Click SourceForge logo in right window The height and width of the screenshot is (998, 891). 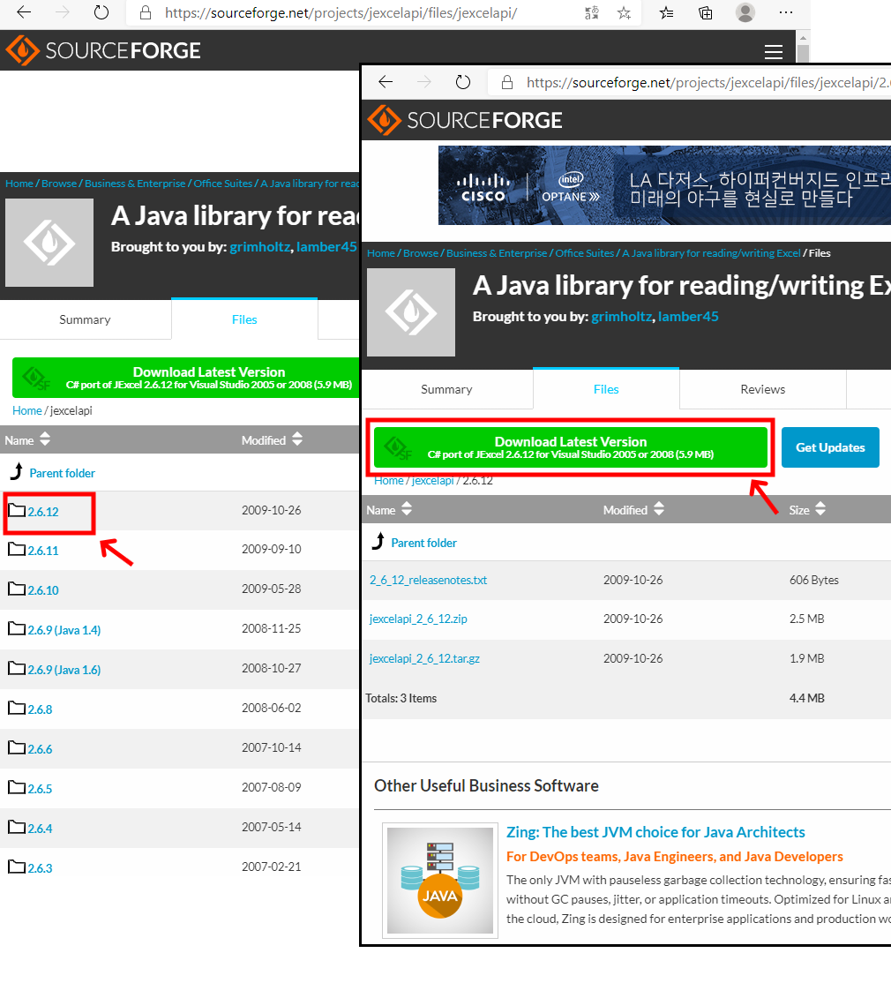coord(465,120)
